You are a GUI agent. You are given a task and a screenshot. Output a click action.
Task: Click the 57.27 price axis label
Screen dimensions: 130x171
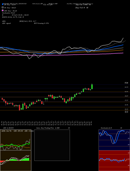[x=127, y=100]
